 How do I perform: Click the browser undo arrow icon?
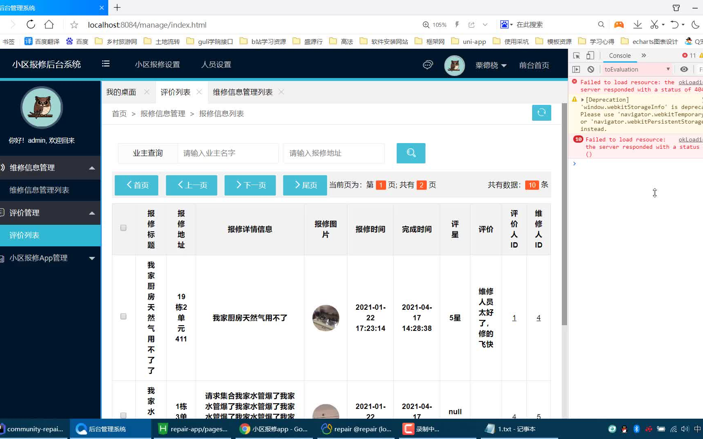tap(674, 25)
